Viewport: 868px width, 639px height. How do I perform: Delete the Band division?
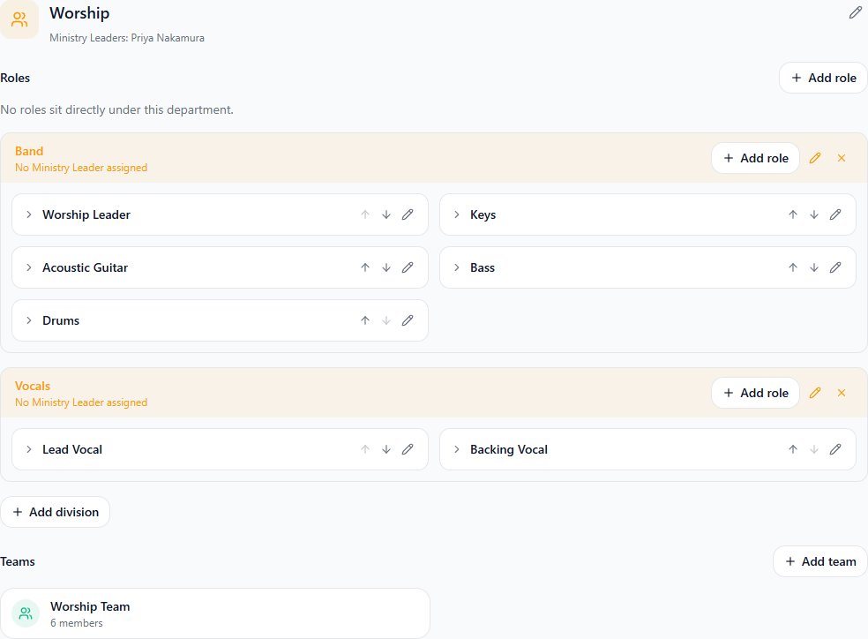pyautogui.click(x=842, y=158)
